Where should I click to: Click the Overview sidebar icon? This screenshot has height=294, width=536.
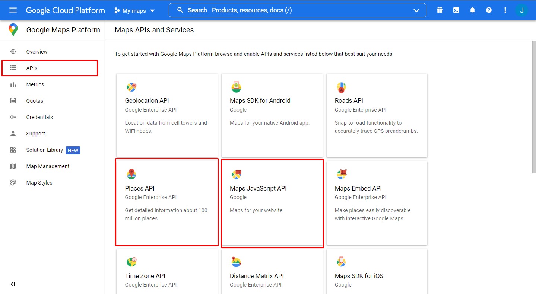[x=13, y=52]
